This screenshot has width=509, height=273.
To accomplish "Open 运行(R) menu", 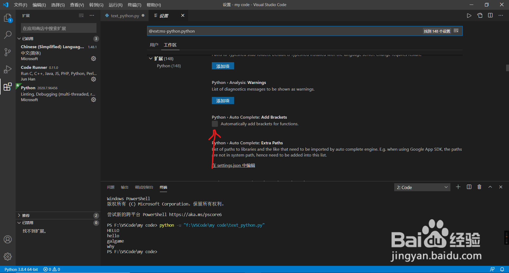I will point(116,5).
